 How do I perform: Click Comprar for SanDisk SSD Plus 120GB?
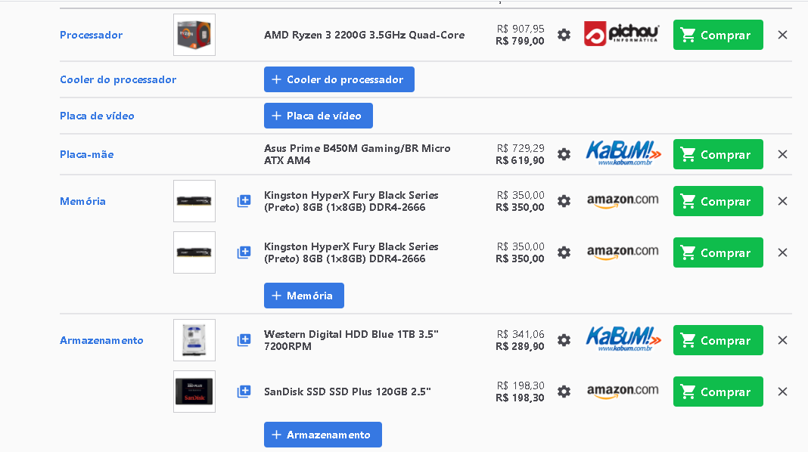pos(718,392)
